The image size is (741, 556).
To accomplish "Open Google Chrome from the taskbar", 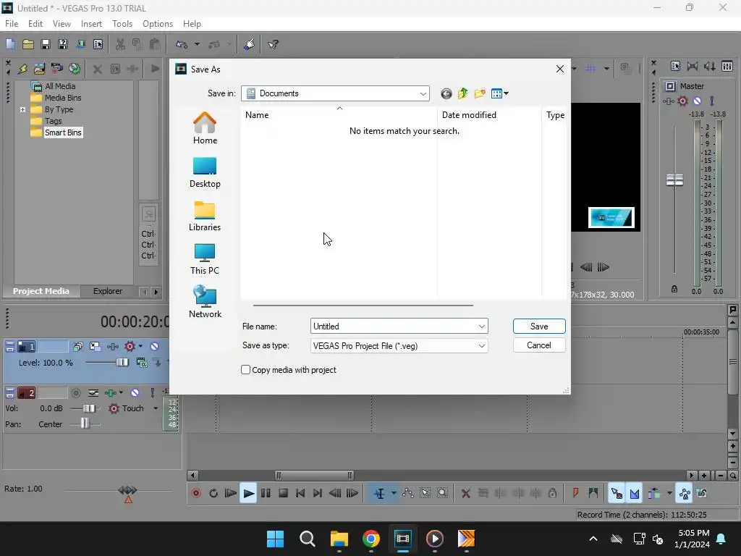I will (x=371, y=539).
